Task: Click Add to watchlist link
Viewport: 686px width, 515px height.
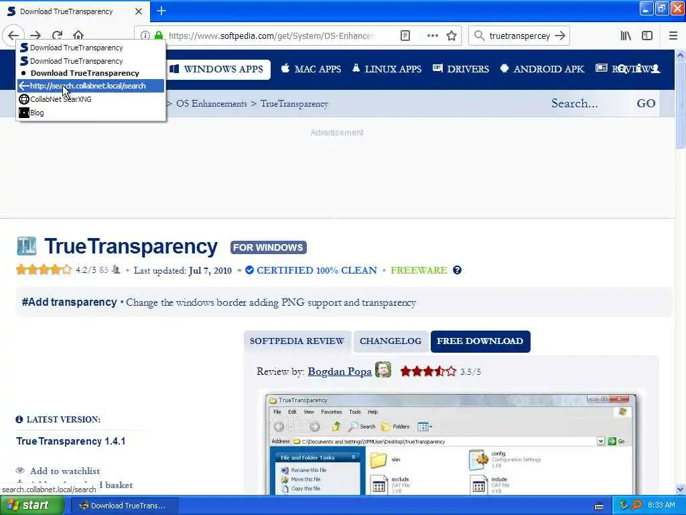Action: coord(65,471)
